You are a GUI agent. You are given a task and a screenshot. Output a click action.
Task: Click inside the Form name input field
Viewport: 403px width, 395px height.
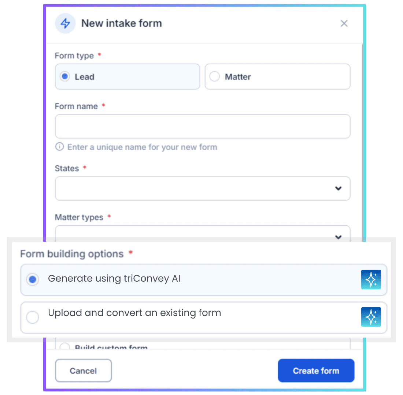click(203, 126)
